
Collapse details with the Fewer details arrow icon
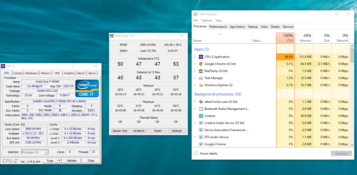[x=196, y=153]
